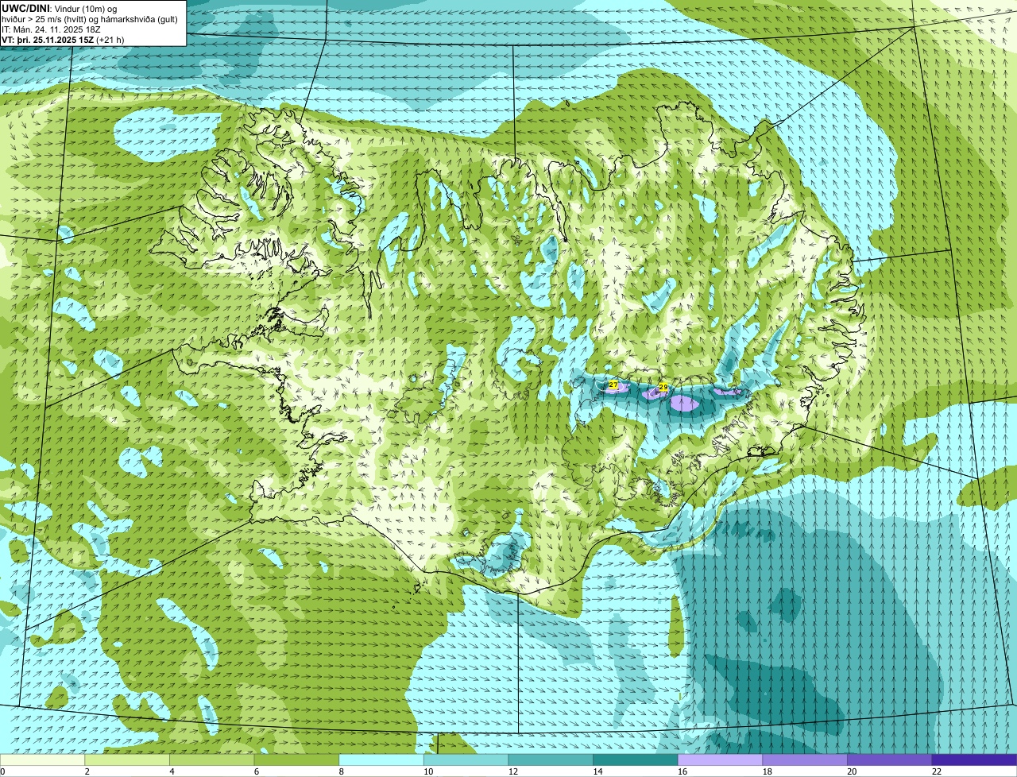Viewport: 1017px width, 777px height.
Task: Click the 16–18 m/s lavender legend swatch
Action: 720,760
